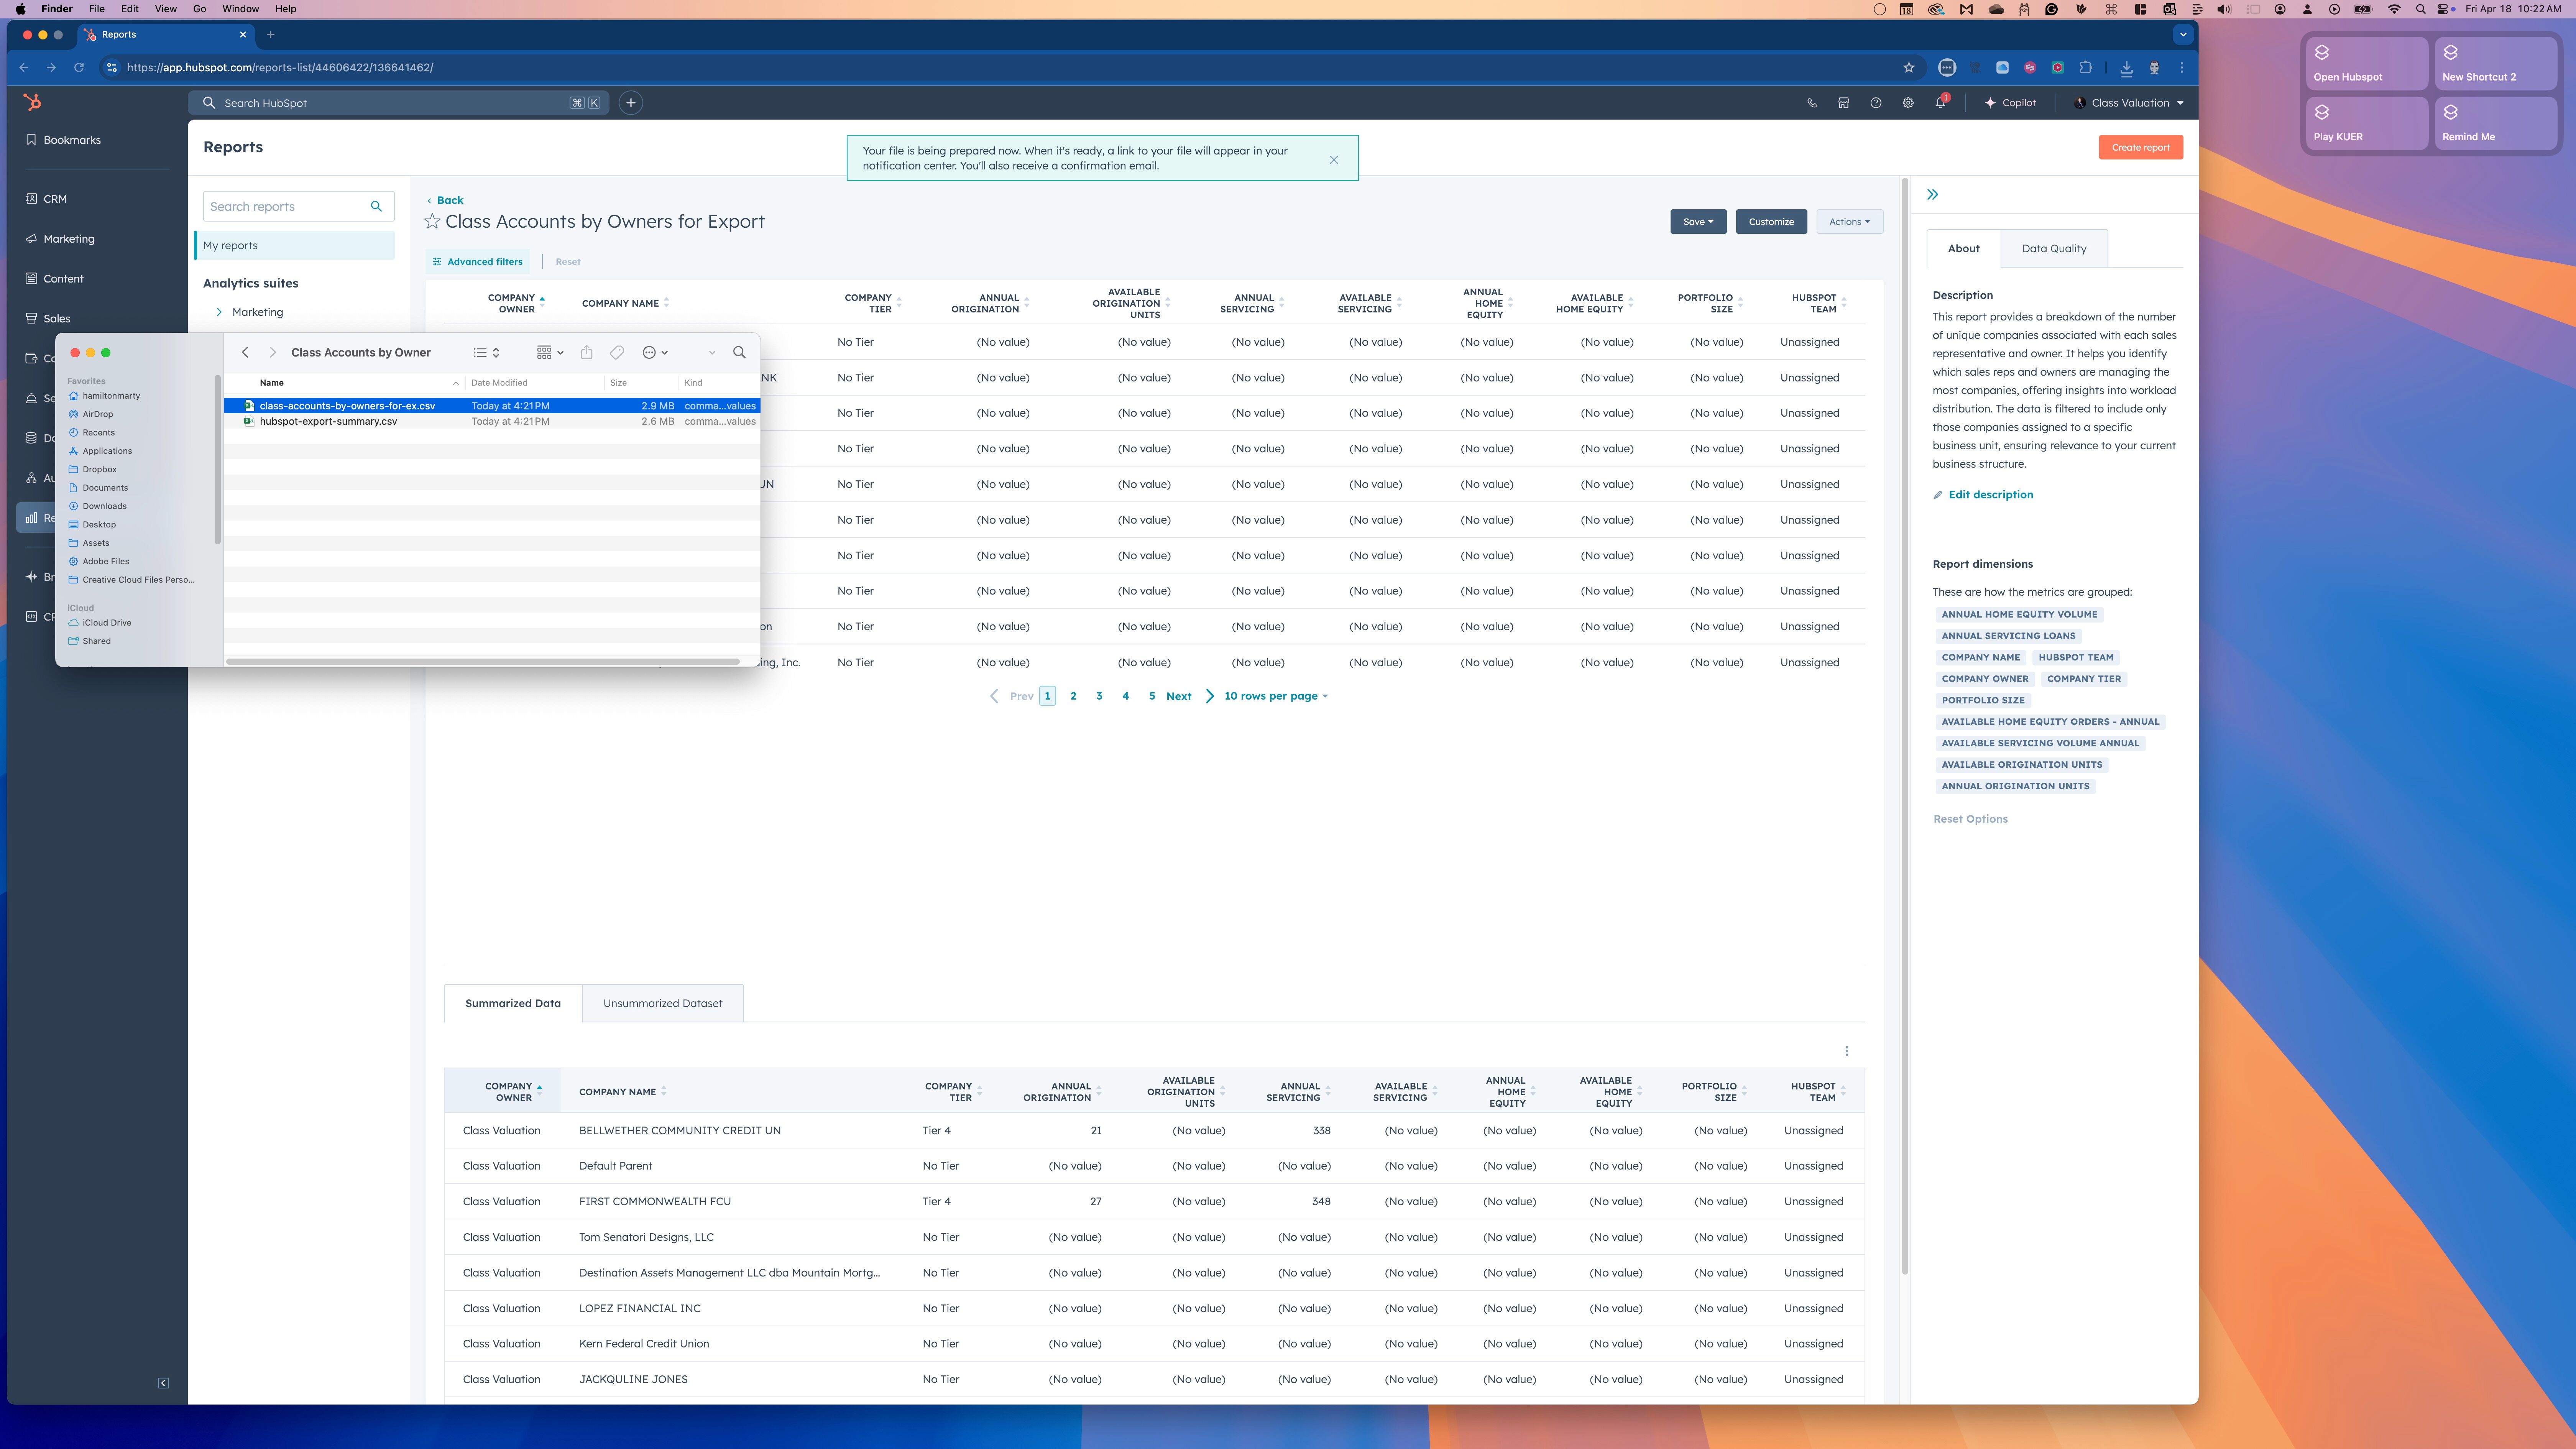The image size is (2576, 1449).
Task: Switch to Data Quality tab
Action: [x=2054, y=248]
